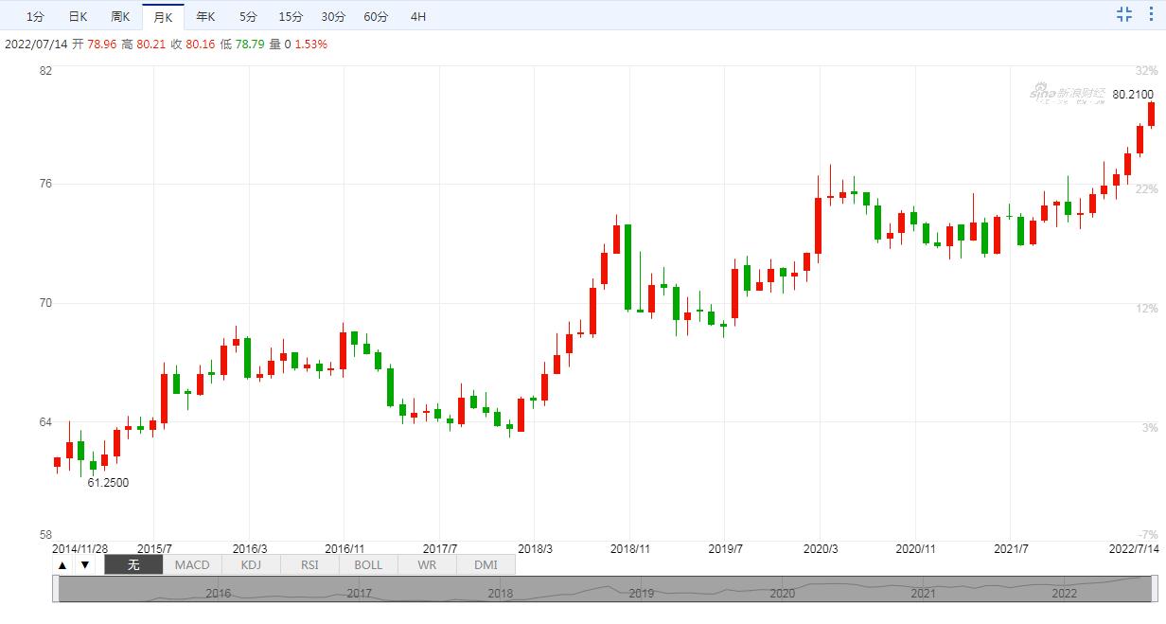Screen dimensions: 1166x624
Task: Click the Sina Finance watermark logo
Action: click(x=1068, y=94)
